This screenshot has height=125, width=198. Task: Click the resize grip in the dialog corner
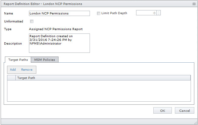tap(196, 123)
